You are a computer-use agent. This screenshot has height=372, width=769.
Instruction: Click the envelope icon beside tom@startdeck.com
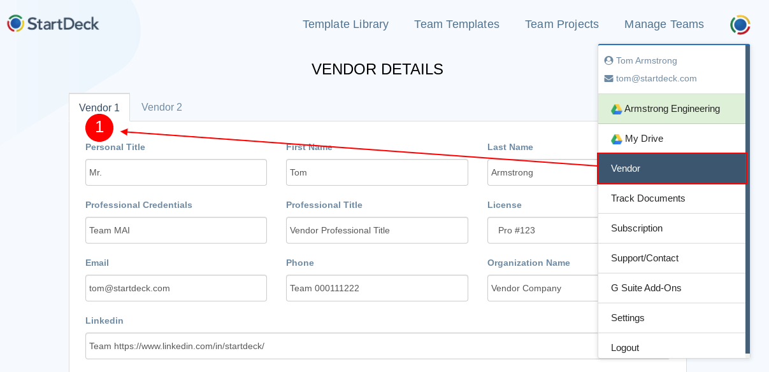608,79
